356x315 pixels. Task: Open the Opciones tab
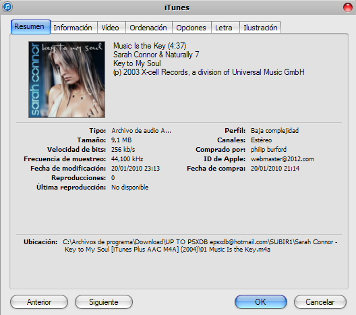click(x=191, y=28)
